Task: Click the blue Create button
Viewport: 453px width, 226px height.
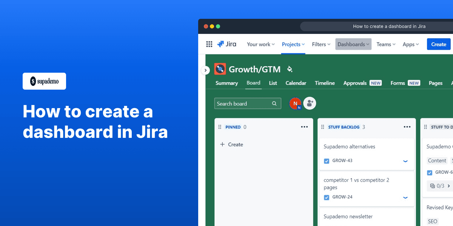Action: pyautogui.click(x=439, y=44)
